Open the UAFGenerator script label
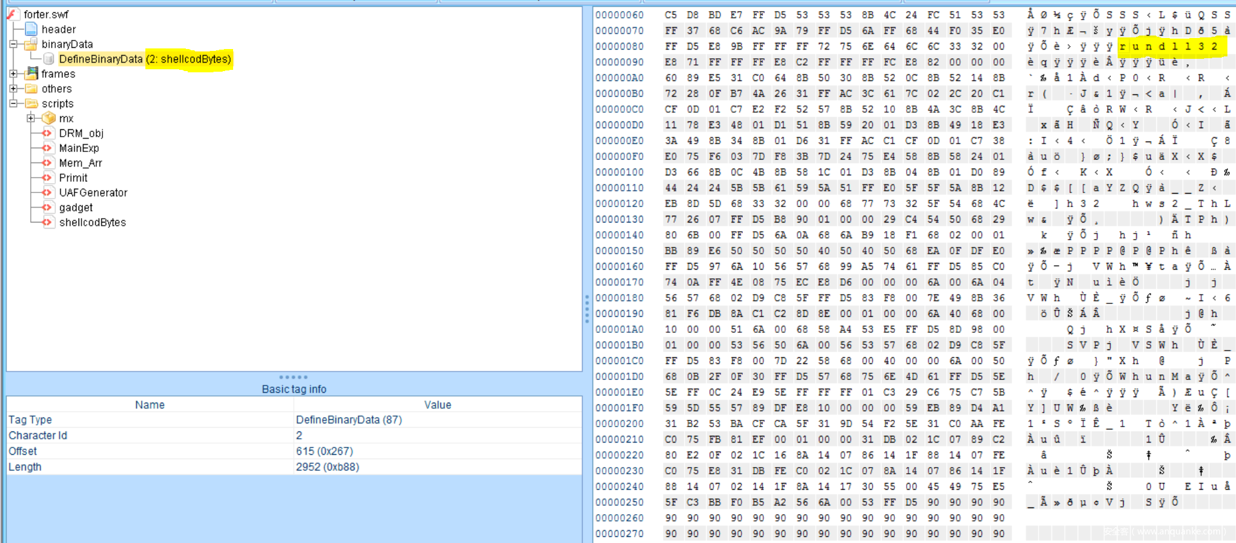Viewport: 1236px width, 543px height. [93, 192]
